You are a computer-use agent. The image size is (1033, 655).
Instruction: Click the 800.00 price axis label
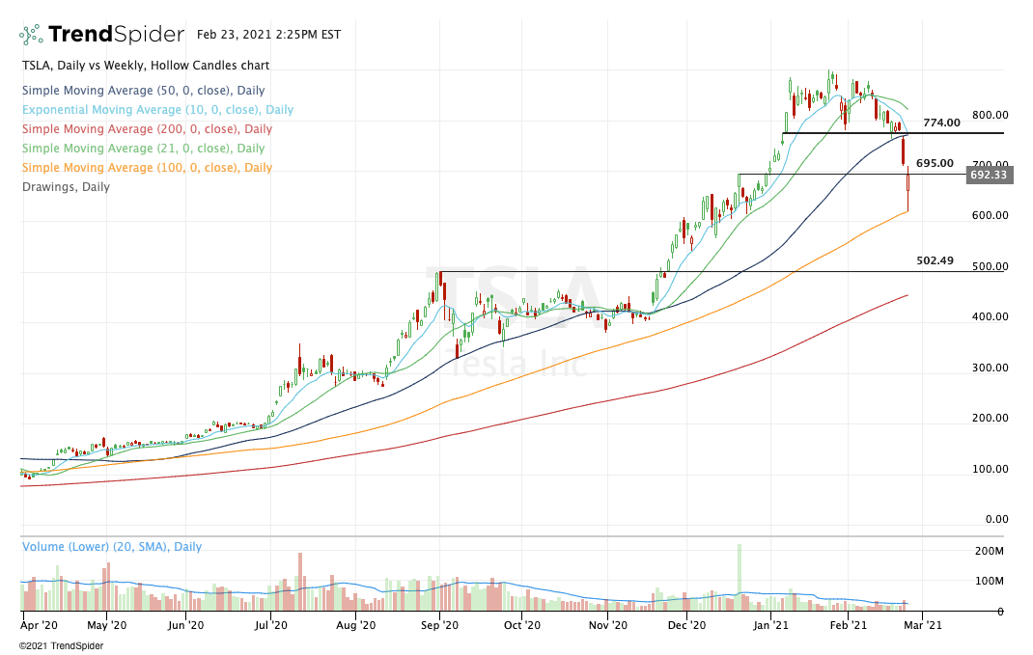991,115
